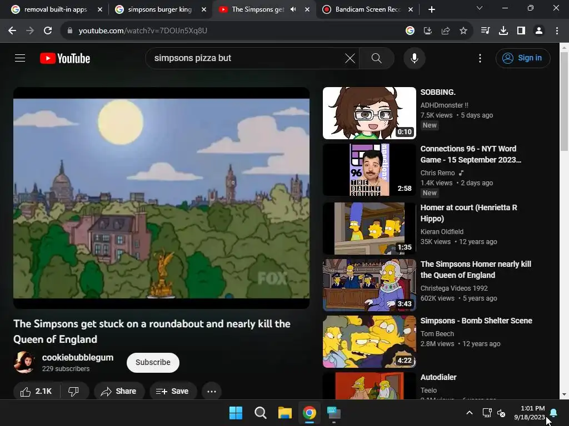This screenshot has height=426, width=569.
Task: Open ADHDmonster !! channel name
Action: tap(444, 105)
